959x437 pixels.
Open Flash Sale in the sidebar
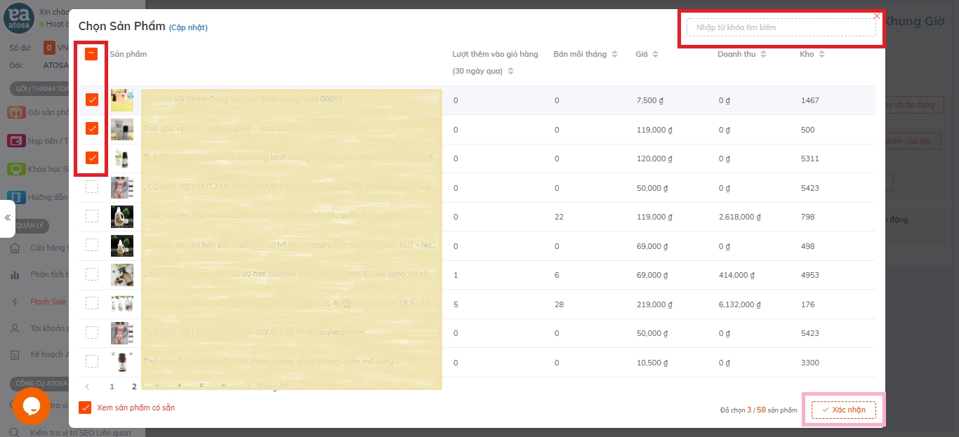pos(48,302)
